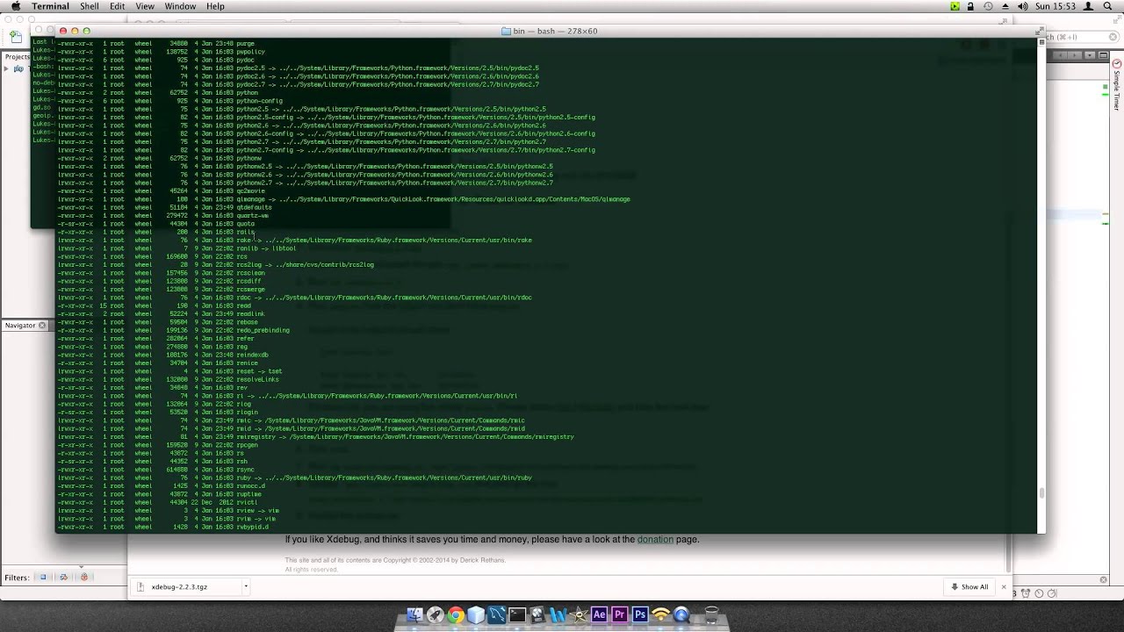1124x632 pixels.
Task: Click second Filters icon in Navigator
Action: click(x=63, y=577)
